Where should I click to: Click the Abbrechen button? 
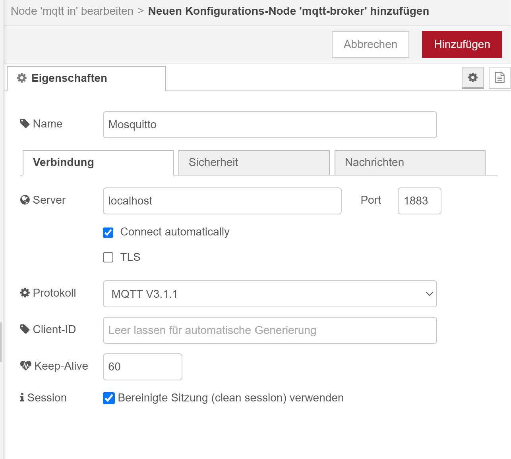click(370, 44)
